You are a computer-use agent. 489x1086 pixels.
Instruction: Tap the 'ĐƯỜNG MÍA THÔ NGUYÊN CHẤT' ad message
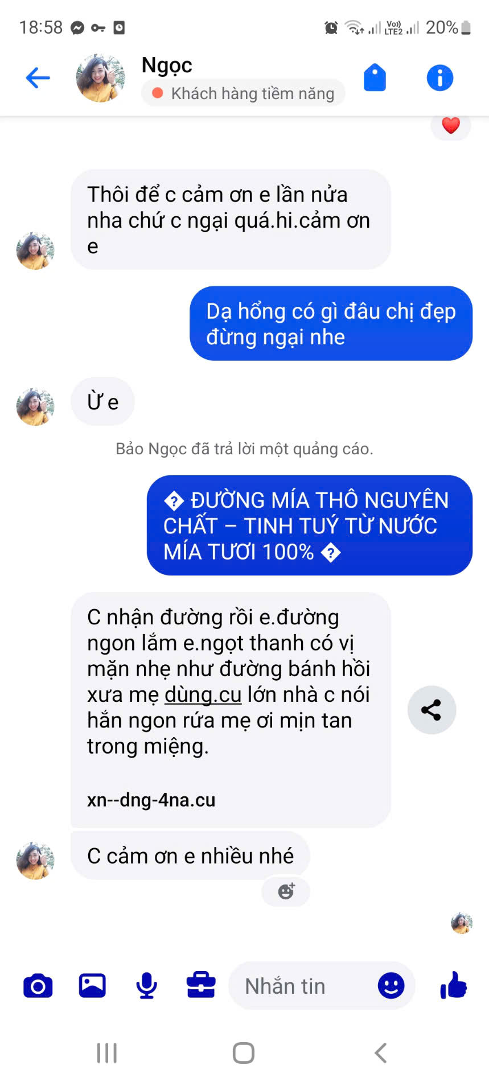[x=310, y=525]
